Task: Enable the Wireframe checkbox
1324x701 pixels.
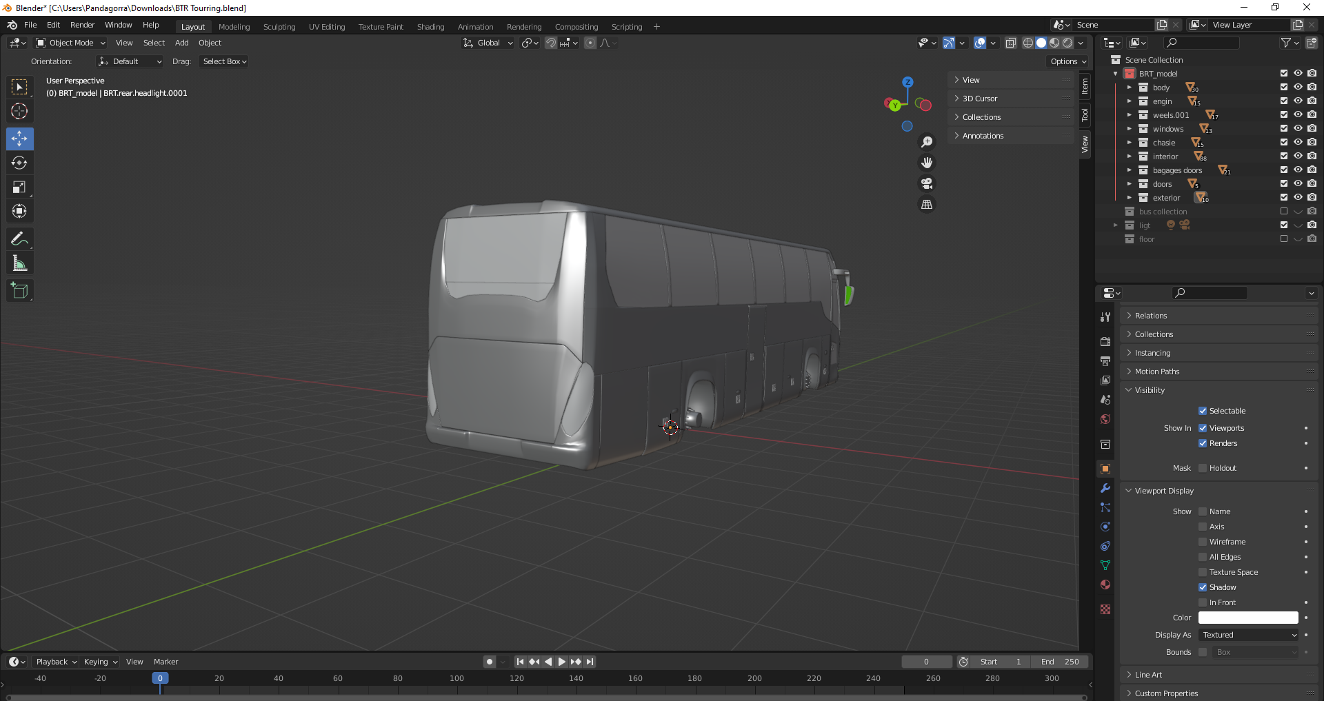Action: [x=1203, y=542]
